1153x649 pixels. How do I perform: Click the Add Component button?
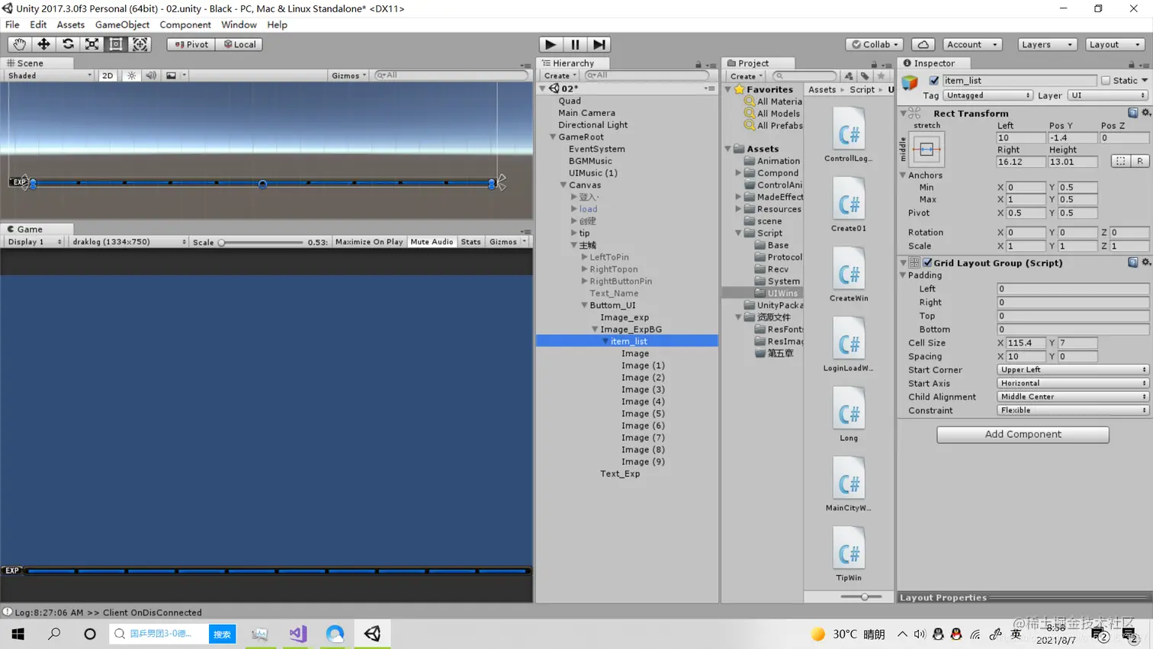click(x=1023, y=434)
